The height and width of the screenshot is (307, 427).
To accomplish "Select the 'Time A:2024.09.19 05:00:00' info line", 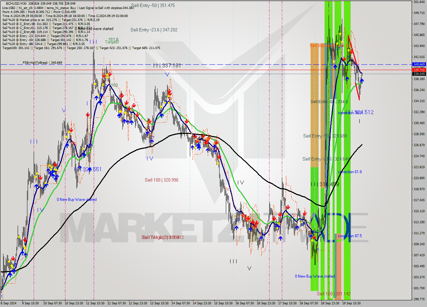I will (65, 16).
